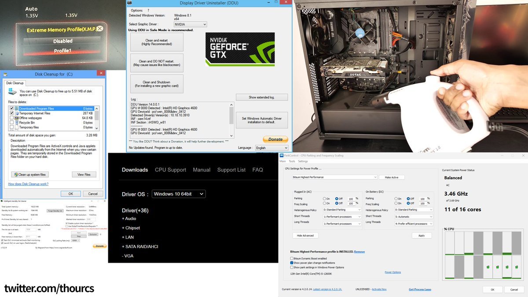This screenshot has width=528, height=297.
Task: Open the Driver OS Windows 10 64bit dropdown
Action: [179, 194]
